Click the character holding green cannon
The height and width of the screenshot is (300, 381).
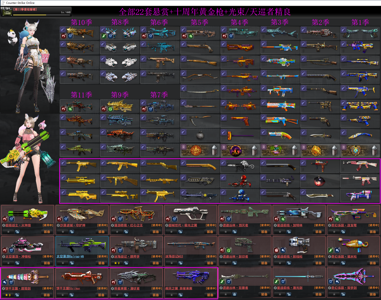point(28,159)
